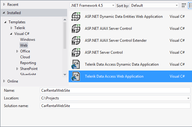This screenshot has width=192, height=127.
Task: Expand the Telerik templates node
Action: 11,28
